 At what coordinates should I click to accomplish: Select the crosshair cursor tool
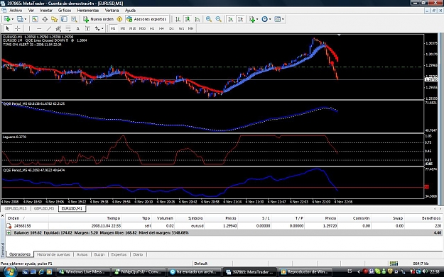[17, 28]
